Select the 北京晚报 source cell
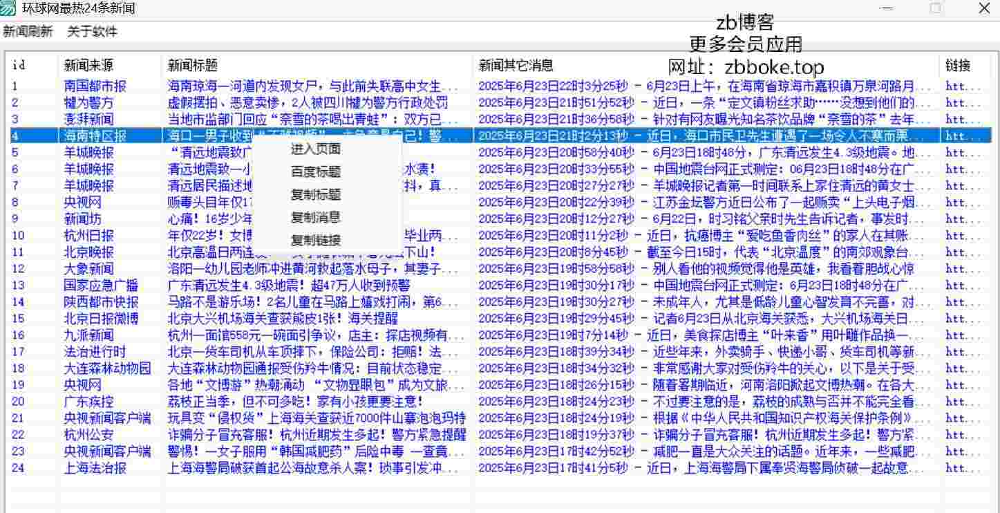The width and height of the screenshot is (1000, 513). tap(89, 252)
